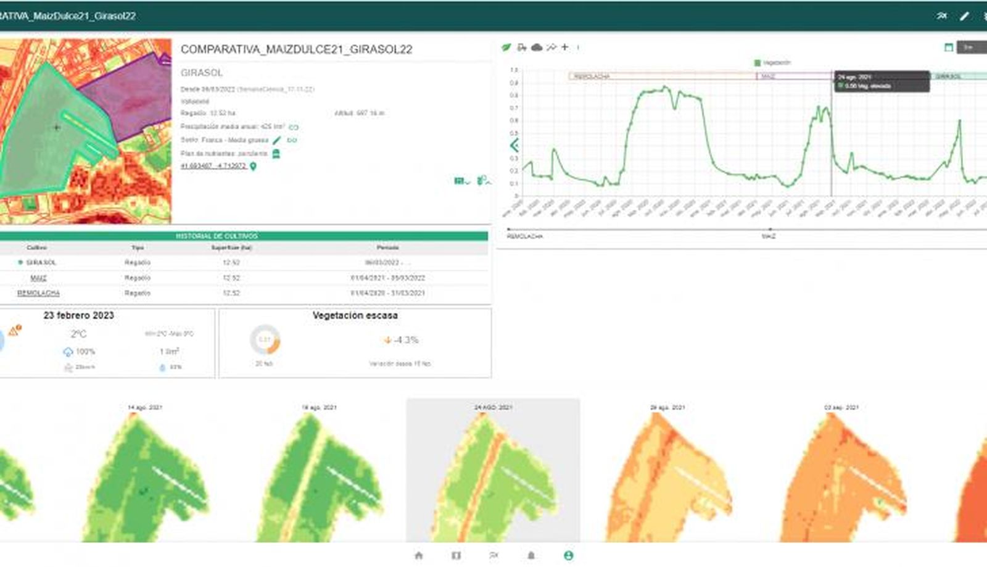This screenshot has height=567, width=987.
Task: Click the MAIZ marker on the crop timeline
Action: tap(768, 236)
